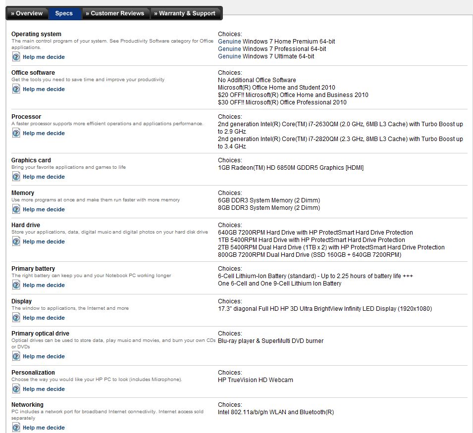The height and width of the screenshot is (433, 473).
Task: Open Help me decide for Hard drive
Action: (x=44, y=241)
